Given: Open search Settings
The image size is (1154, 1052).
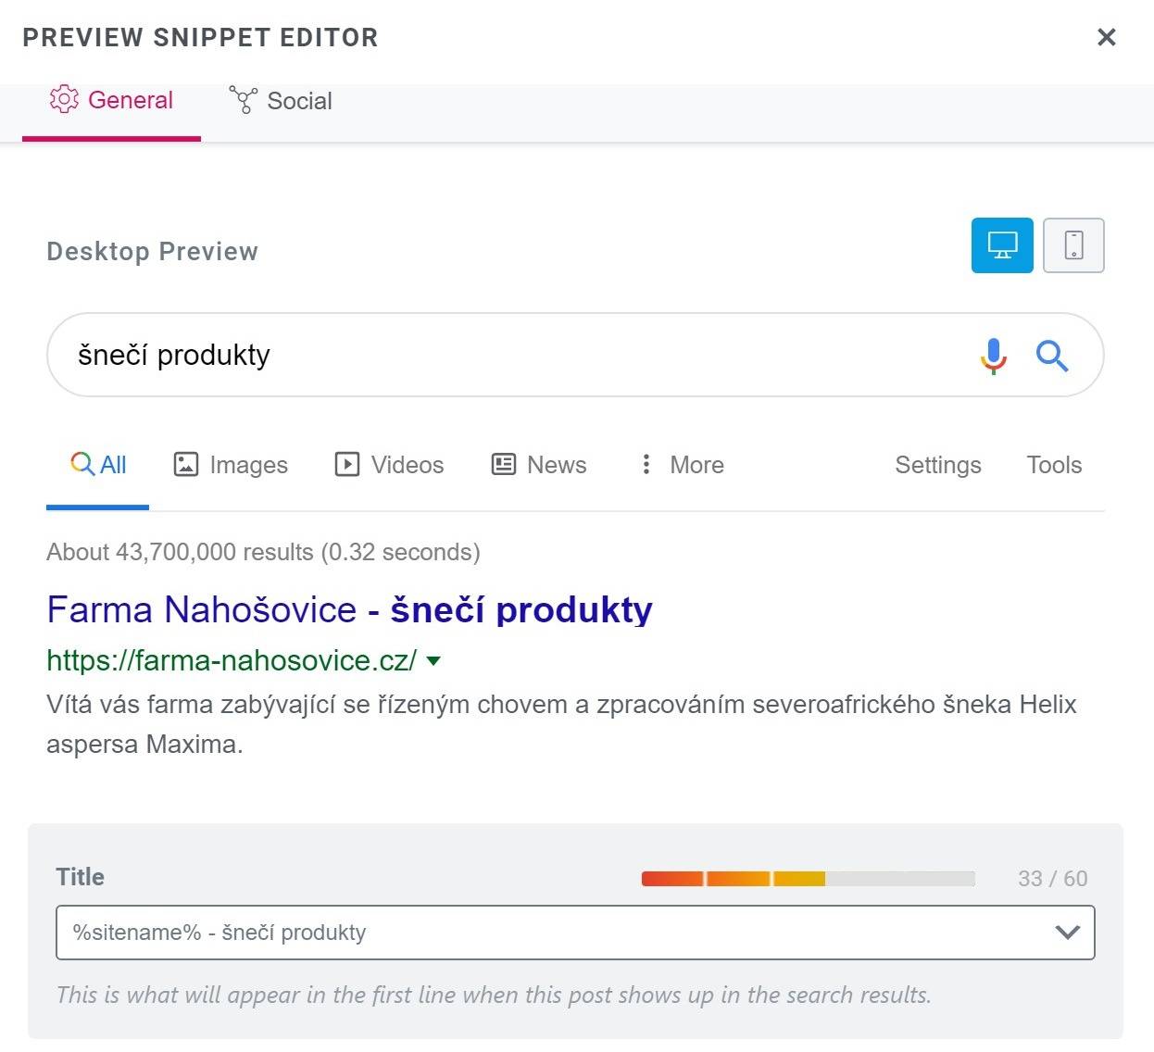Looking at the screenshot, I should 938,465.
